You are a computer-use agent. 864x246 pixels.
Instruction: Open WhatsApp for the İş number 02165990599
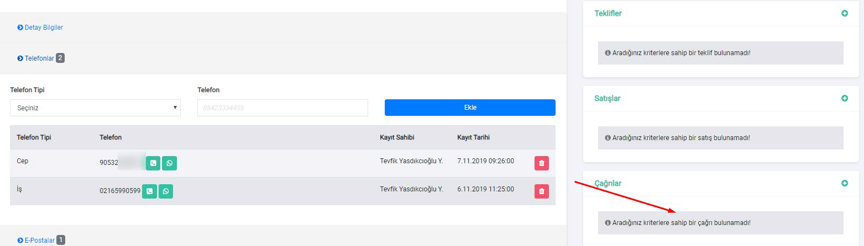[166, 191]
